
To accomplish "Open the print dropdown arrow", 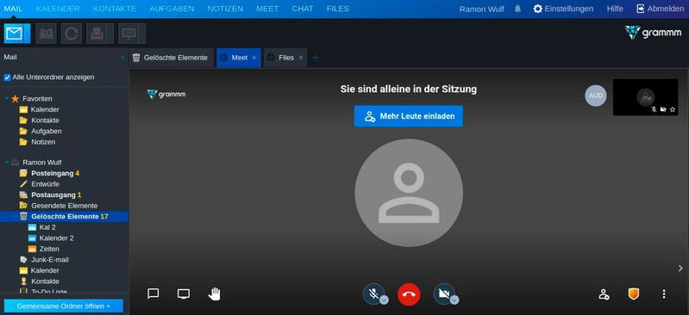I will (110, 34).
